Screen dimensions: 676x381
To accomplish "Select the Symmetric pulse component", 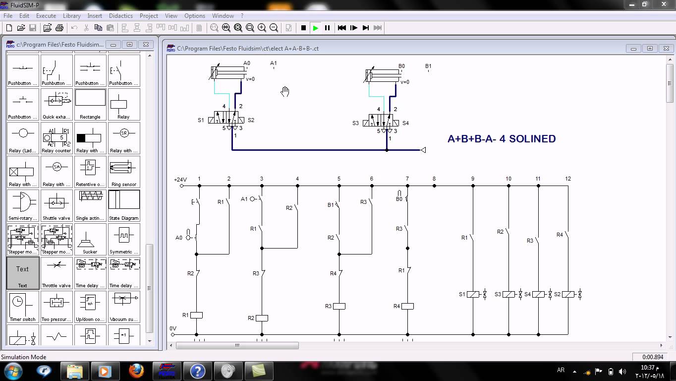I will point(124,239).
